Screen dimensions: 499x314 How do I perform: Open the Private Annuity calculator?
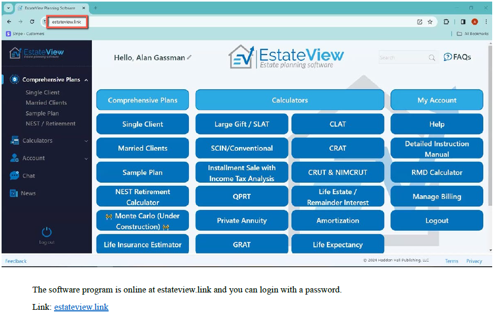tap(242, 221)
